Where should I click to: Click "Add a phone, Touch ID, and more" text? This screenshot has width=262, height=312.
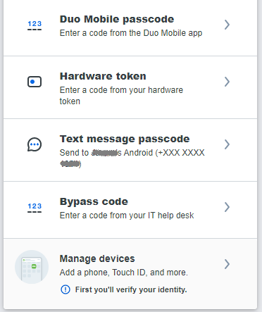point(124,273)
